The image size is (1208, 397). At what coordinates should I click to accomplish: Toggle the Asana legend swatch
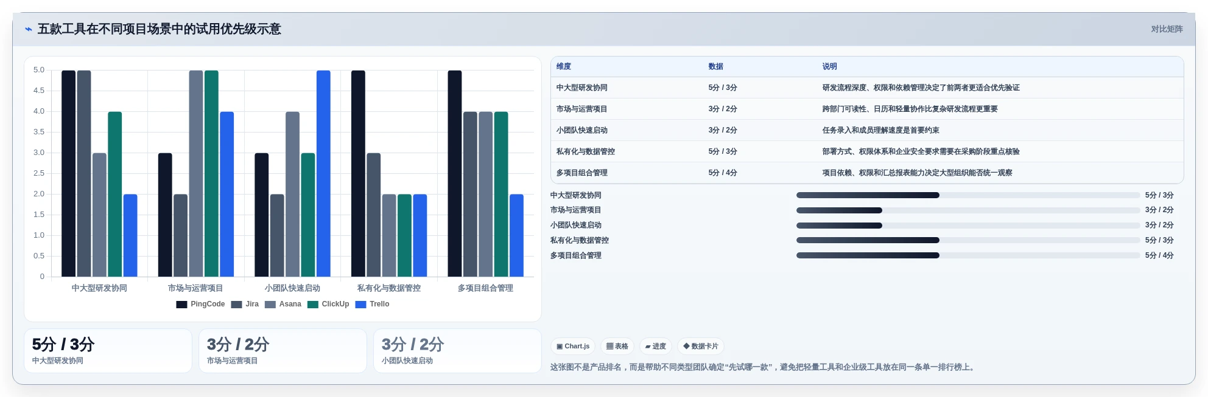270,305
